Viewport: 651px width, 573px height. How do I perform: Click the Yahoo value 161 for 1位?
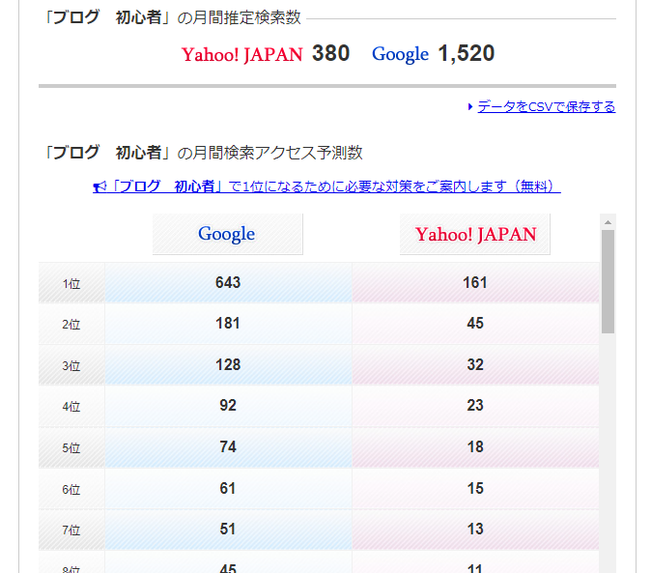tap(475, 282)
